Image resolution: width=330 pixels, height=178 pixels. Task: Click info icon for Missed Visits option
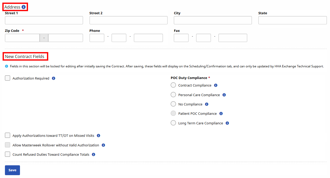coord(98,136)
